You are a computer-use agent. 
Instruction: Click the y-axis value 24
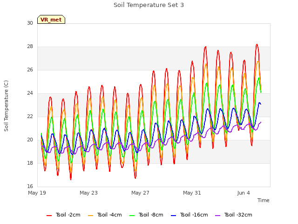30,93
